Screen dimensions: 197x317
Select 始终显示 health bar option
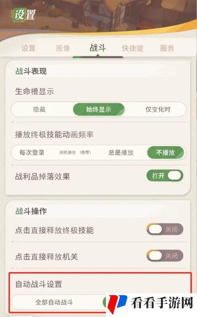coord(98,110)
